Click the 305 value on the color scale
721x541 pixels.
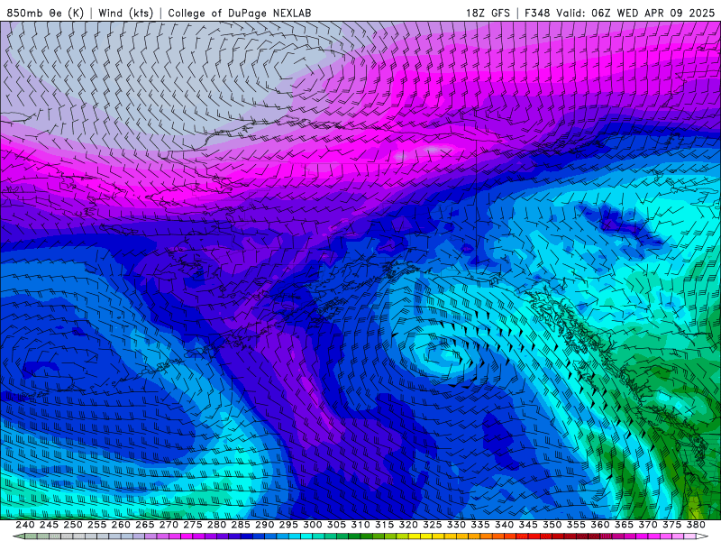(x=336, y=525)
